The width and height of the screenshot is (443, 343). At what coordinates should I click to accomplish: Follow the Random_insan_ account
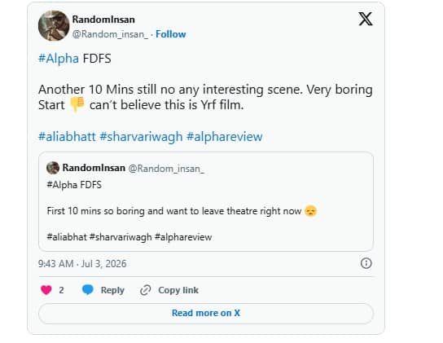click(x=171, y=34)
